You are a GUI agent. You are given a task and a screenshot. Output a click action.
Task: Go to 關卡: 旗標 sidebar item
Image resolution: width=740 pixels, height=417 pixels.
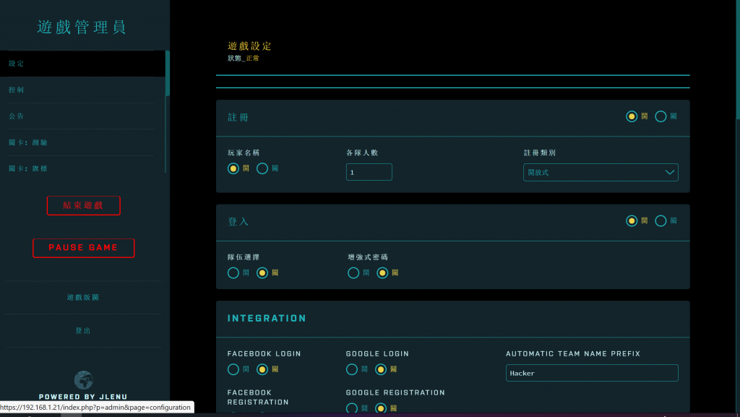coord(29,168)
